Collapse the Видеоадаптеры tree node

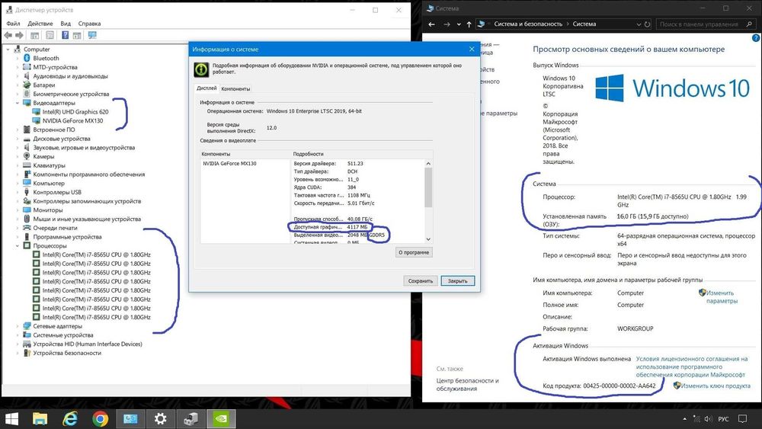tap(18, 103)
